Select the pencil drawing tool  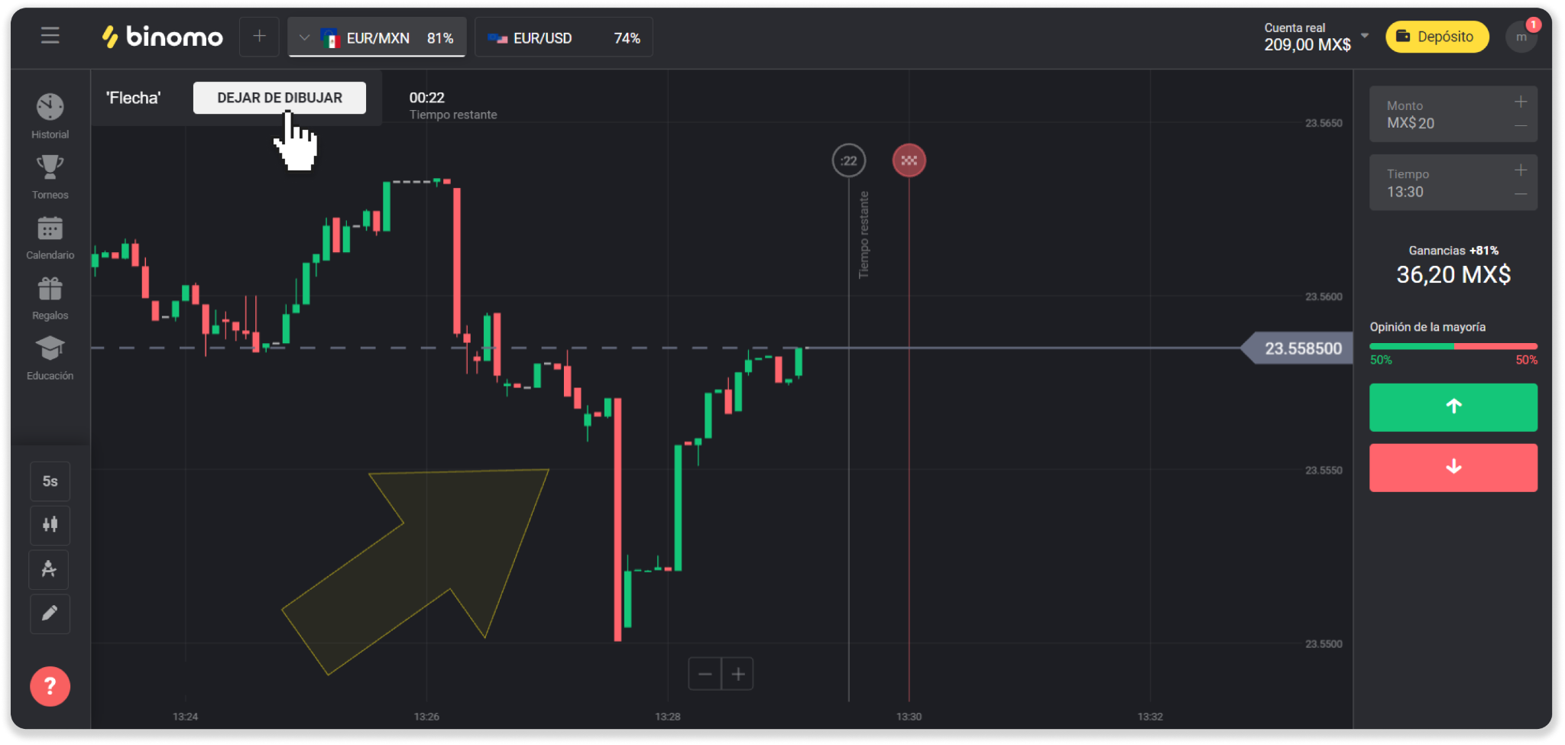click(x=50, y=614)
